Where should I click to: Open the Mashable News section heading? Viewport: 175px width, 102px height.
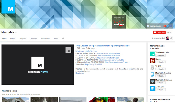pos(9,91)
